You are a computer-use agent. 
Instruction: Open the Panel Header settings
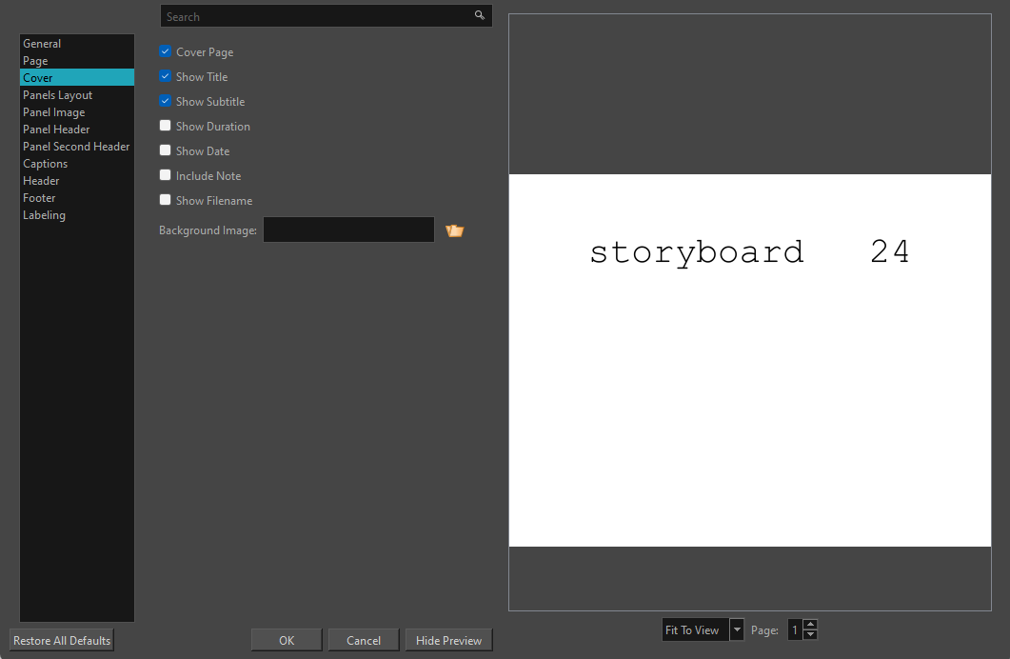(x=77, y=129)
